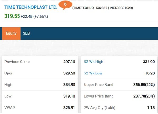The image size is (158, 114).
Task: Open the 52 Wk Low link
Action: point(93,73)
